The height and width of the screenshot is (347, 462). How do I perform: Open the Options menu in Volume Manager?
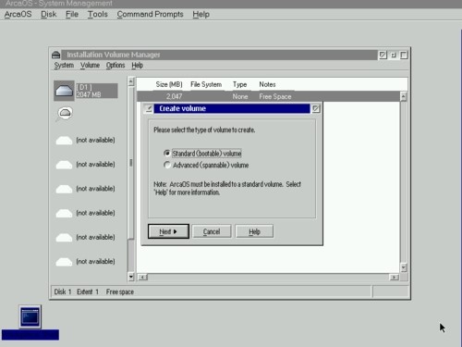[x=115, y=65]
